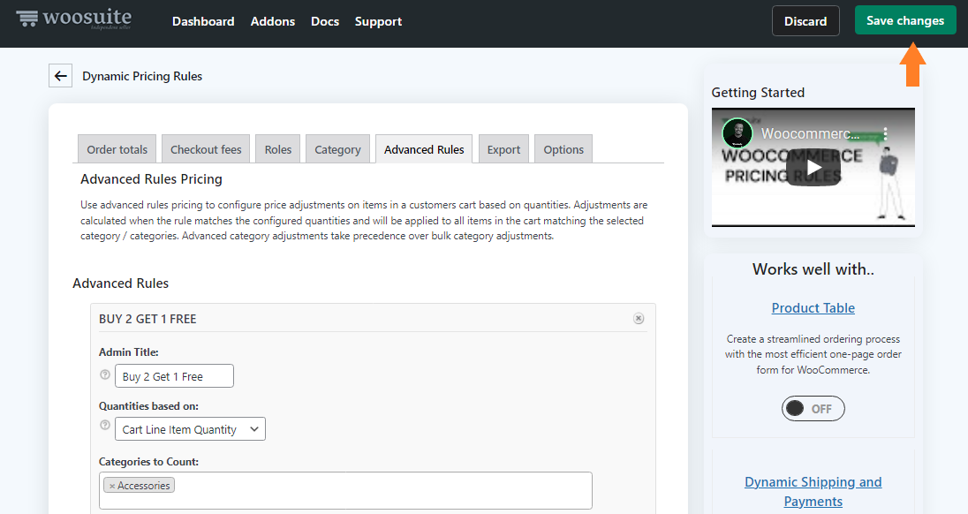Click the Admin Title input field

click(x=174, y=375)
